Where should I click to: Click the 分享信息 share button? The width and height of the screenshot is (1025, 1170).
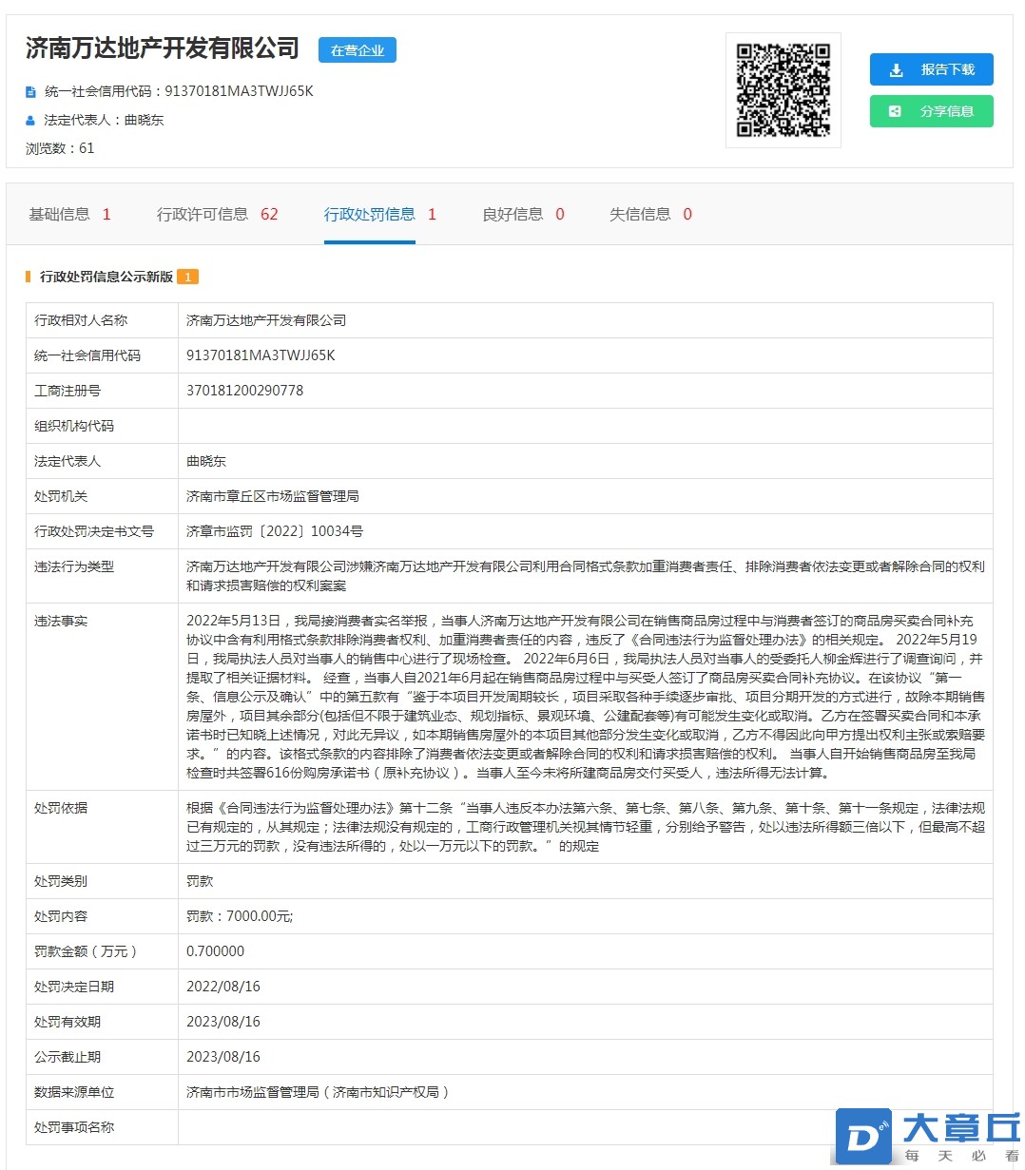[931, 111]
